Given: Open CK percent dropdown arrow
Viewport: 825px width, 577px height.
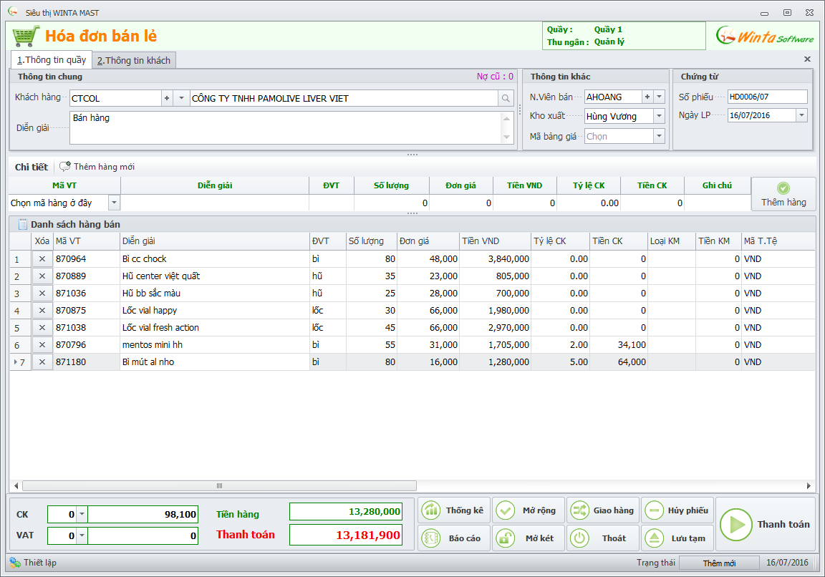Looking at the screenshot, I should [82, 514].
